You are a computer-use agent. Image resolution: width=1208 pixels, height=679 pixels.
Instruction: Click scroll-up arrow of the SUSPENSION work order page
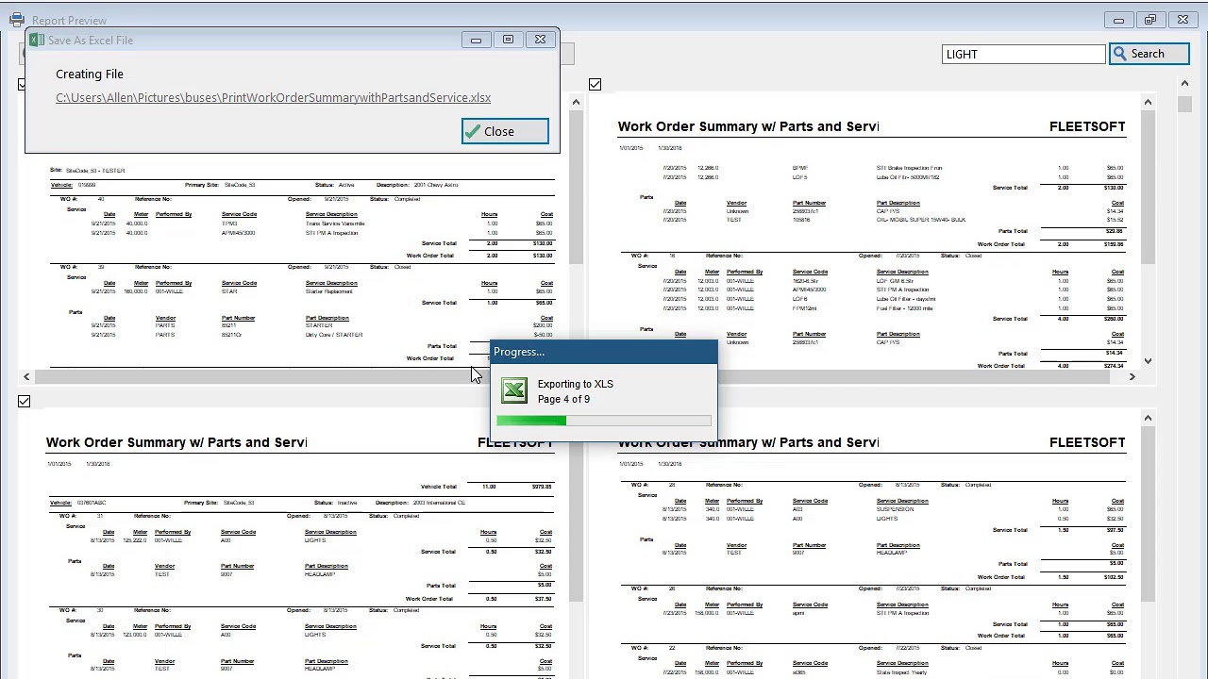[1148, 417]
